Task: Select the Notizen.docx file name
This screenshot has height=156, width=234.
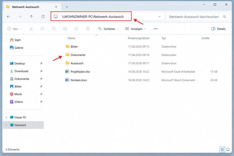Action: (79, 80)
